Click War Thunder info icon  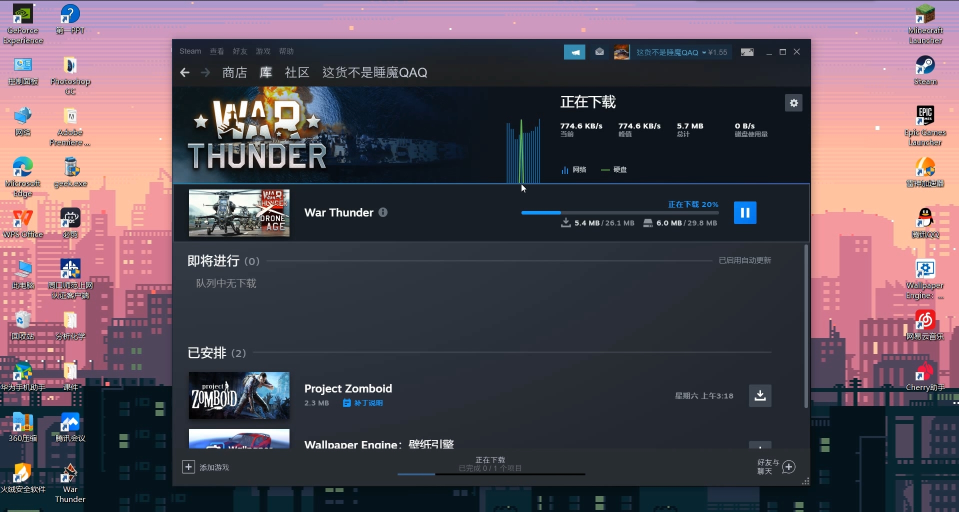coord(383,212)
